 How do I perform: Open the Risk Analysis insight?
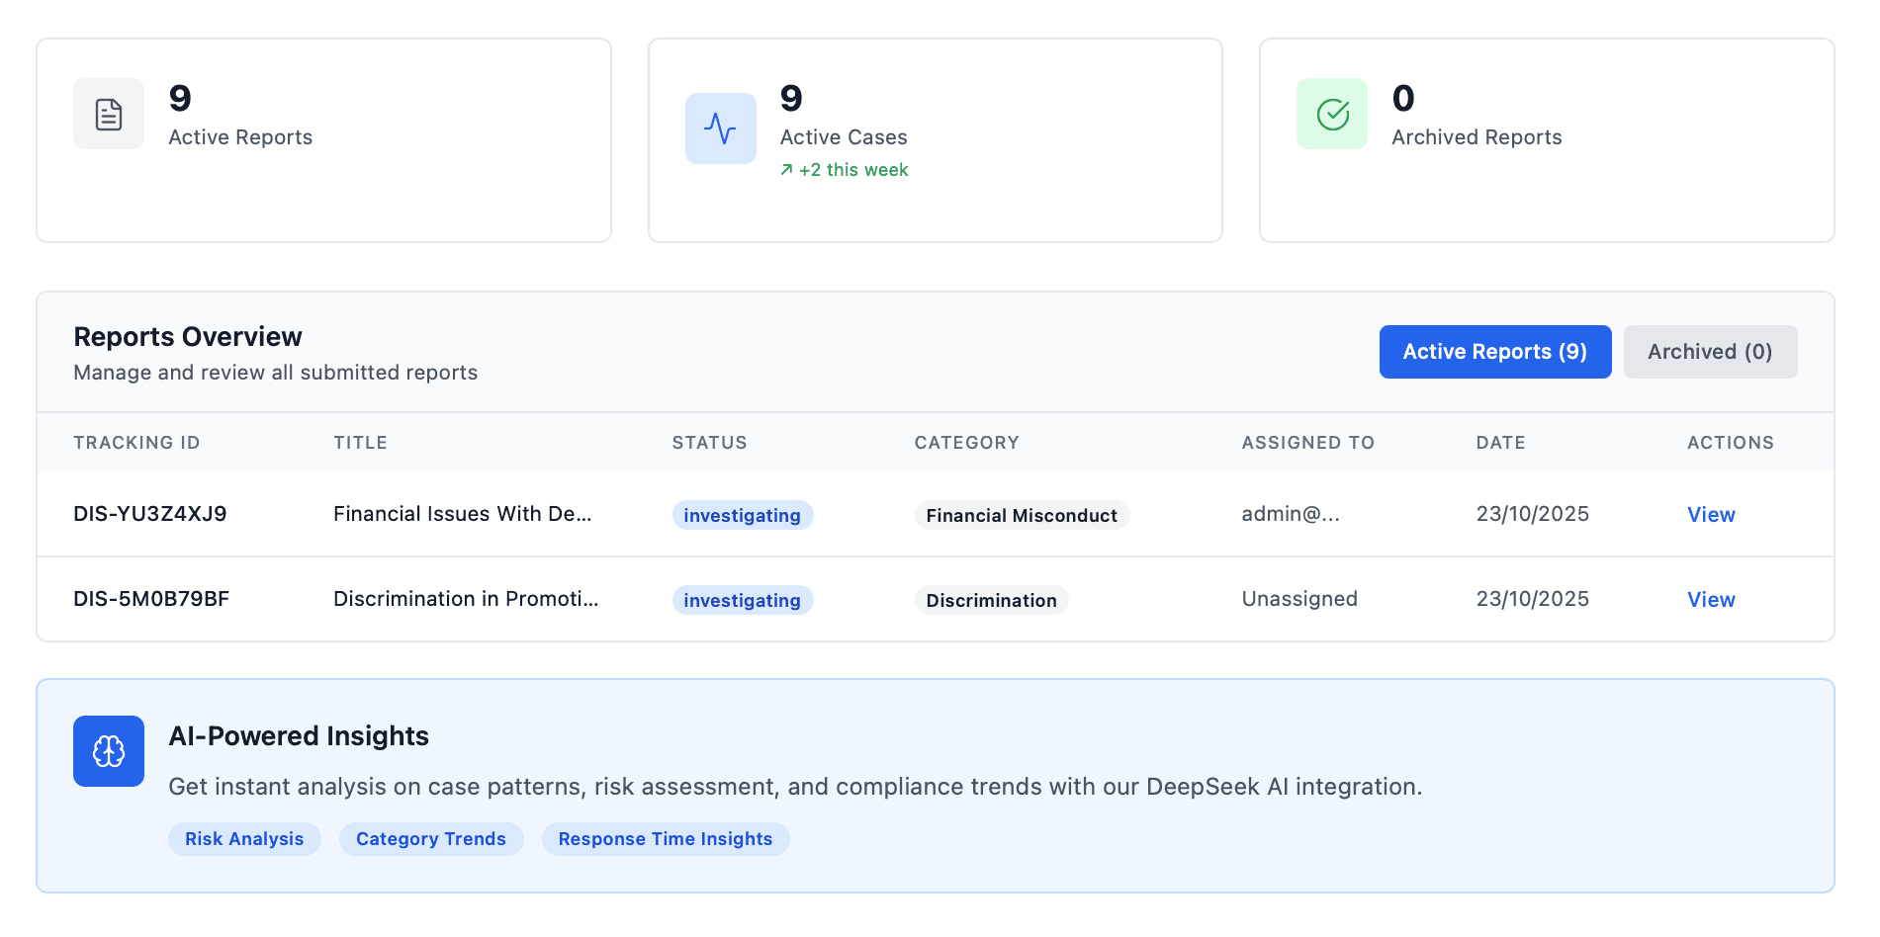click(x=243, y=838)
